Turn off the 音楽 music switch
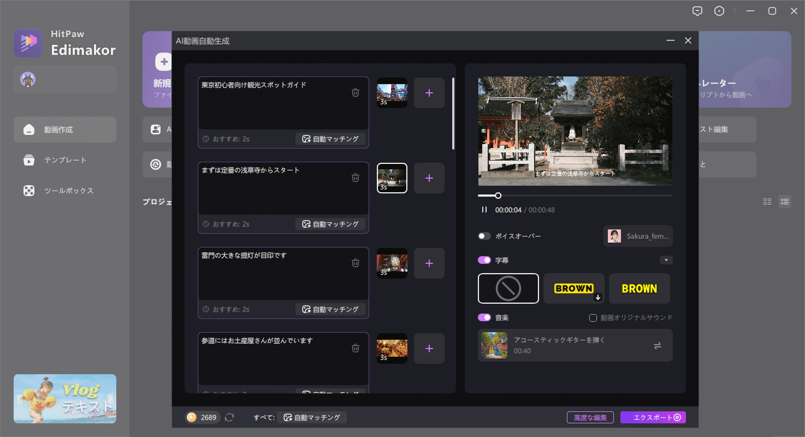 click(484, 317)
